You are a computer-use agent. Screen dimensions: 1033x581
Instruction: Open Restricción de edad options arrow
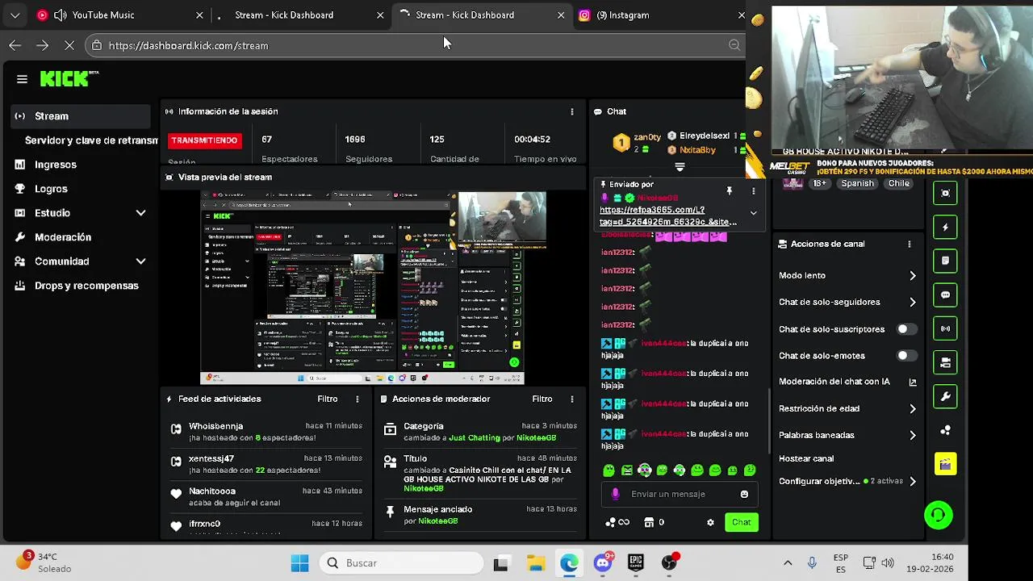coord(913,409)
